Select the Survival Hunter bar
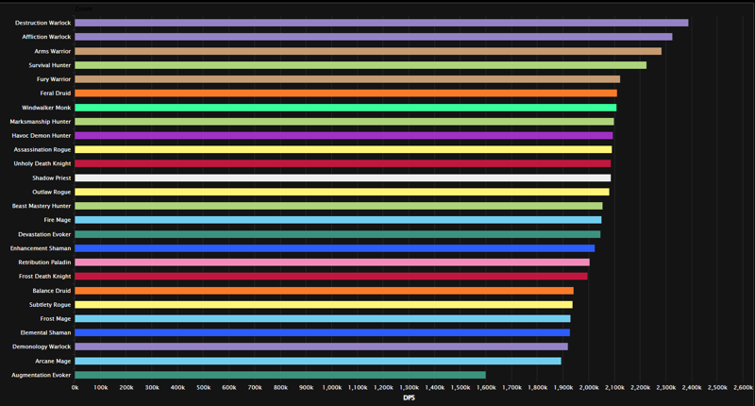Viewport: 755px width, 406px height. point(361,65)
